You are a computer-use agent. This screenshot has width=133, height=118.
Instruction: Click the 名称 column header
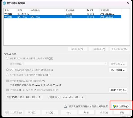pyautogui.click(x=7, y=10)
